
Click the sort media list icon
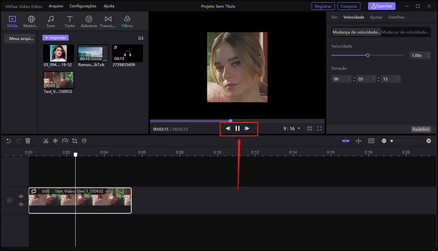point(140,38)
